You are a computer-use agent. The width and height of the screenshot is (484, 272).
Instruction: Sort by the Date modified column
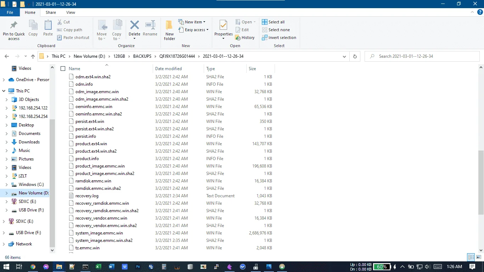168,69
